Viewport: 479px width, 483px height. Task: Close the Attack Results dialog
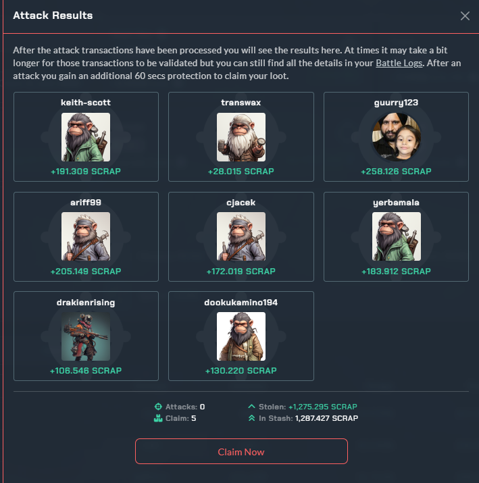[465, 16]
